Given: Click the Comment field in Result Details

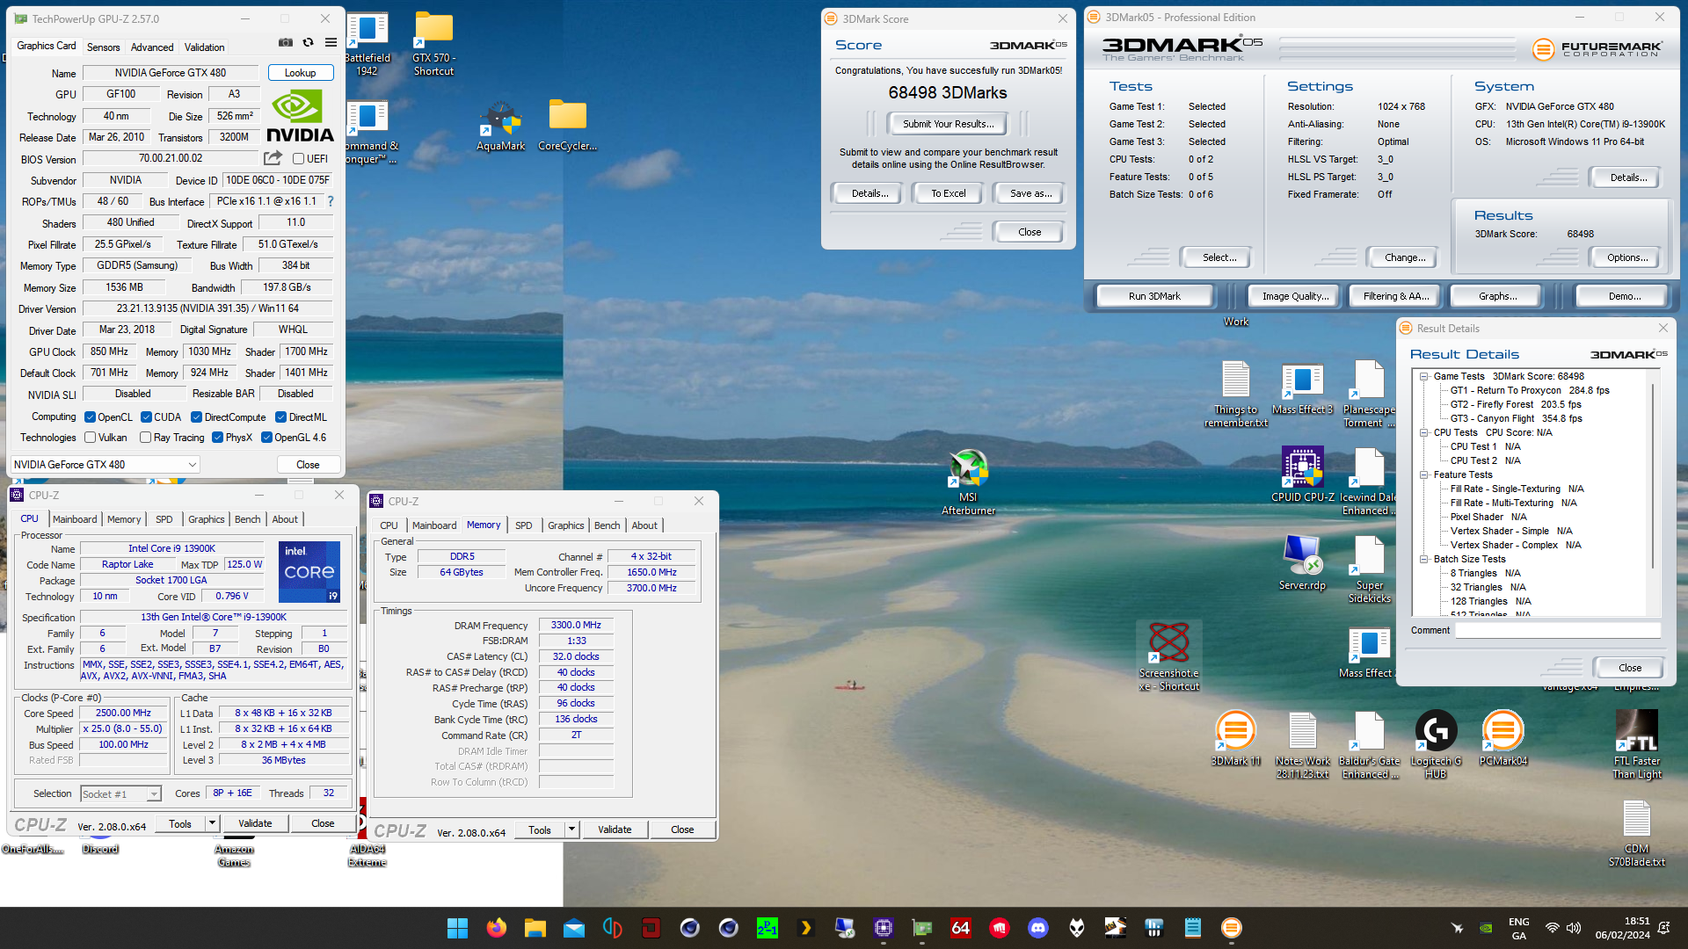Looking at the screenshot, I should (1556, 630).
